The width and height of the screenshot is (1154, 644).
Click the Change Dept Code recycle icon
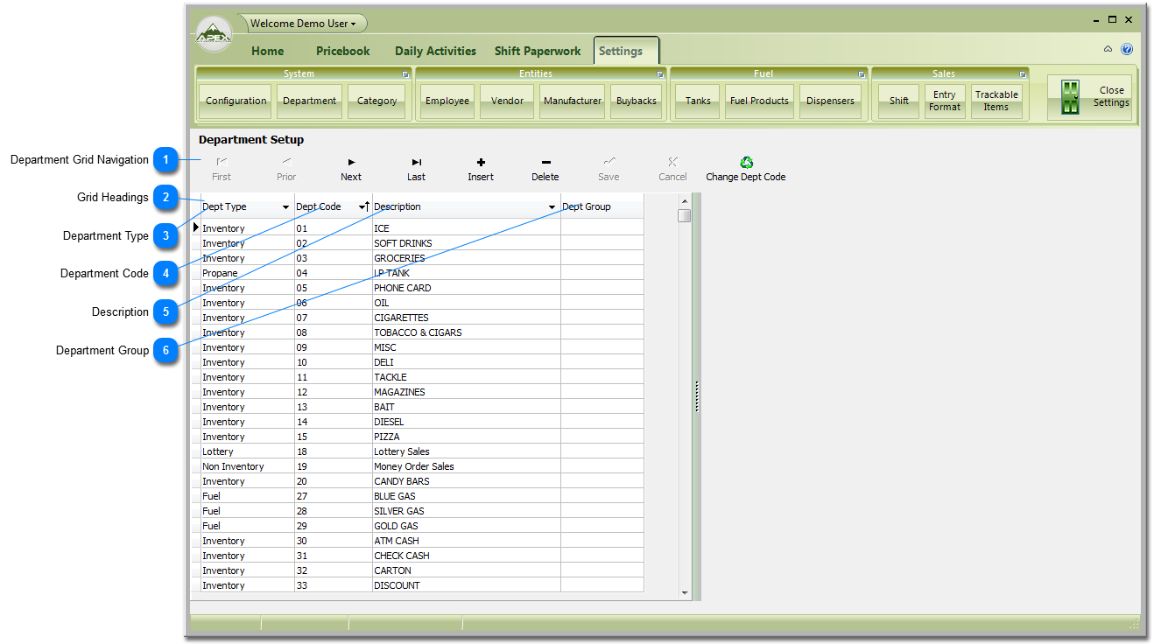[x=746, y=163]
